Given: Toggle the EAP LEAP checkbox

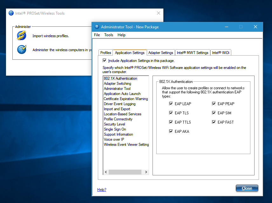Looking at the screenshot, I should tap(171, 104).
